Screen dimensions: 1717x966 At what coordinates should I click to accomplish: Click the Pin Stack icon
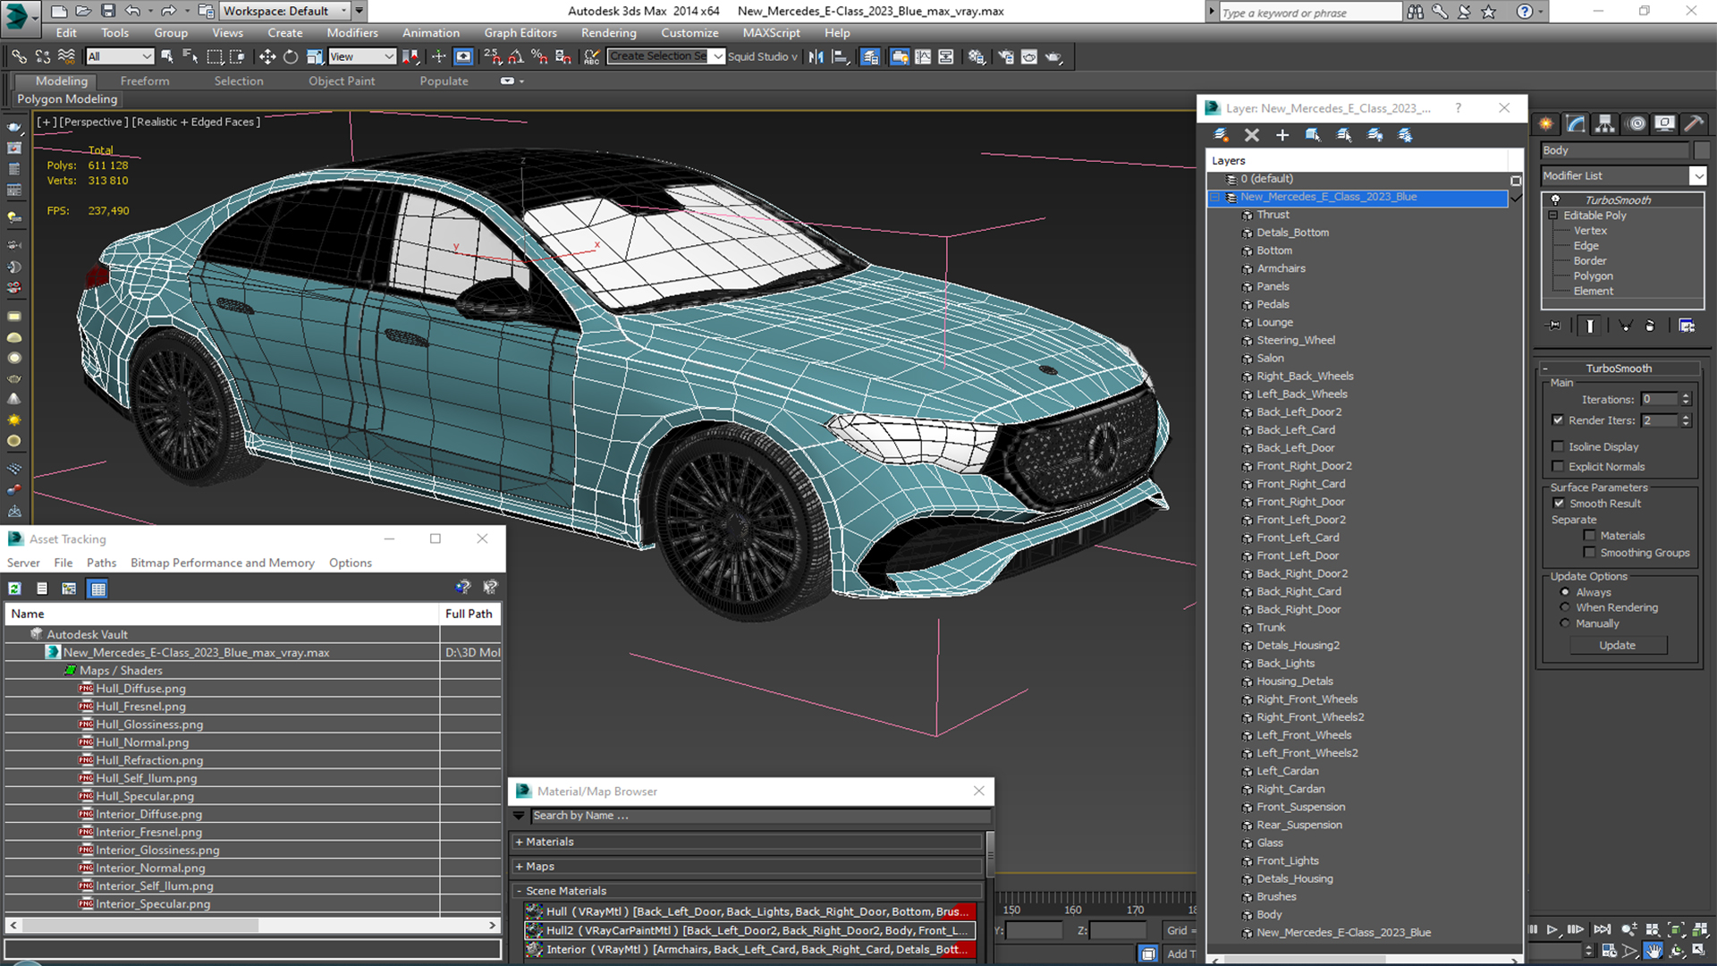[1554, 326]
